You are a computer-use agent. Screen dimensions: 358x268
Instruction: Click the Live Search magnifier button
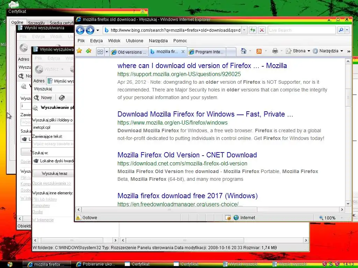click(x=341, y=30)
